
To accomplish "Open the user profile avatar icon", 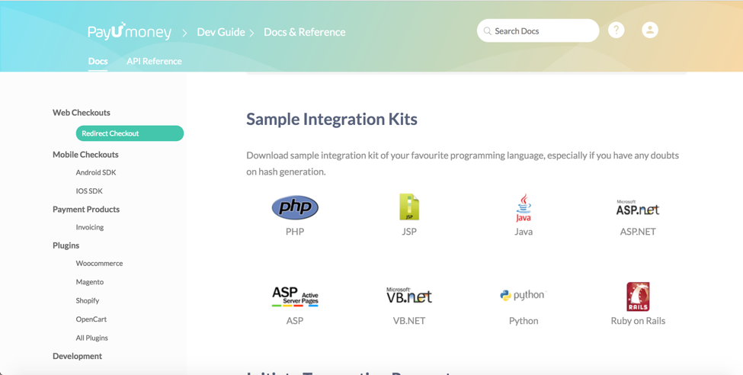I will point(650,30).
